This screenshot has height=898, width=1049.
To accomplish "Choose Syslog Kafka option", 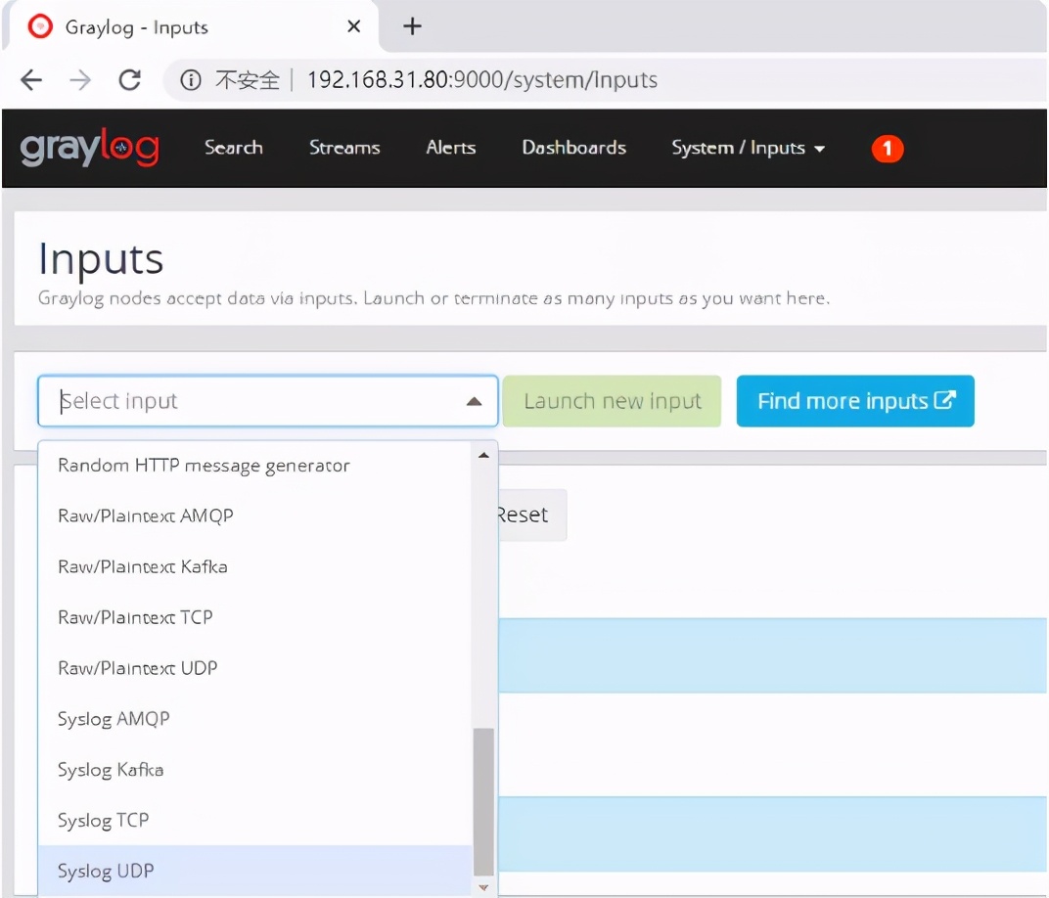I will 254,770.
